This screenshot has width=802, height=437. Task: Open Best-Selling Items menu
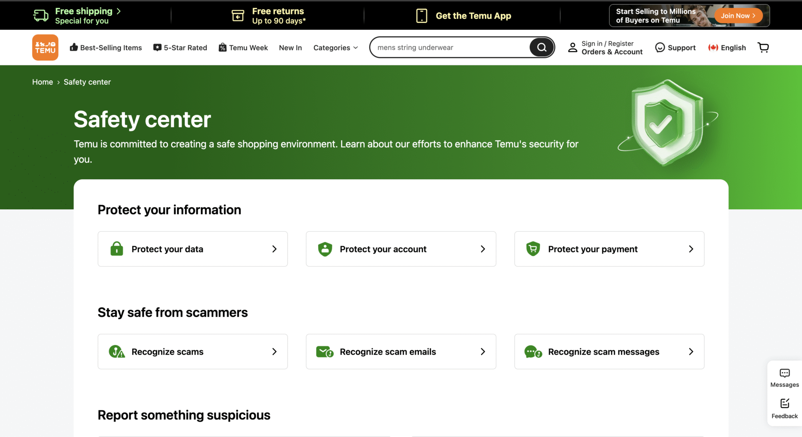pyautogui.click(x=106, y=48)
